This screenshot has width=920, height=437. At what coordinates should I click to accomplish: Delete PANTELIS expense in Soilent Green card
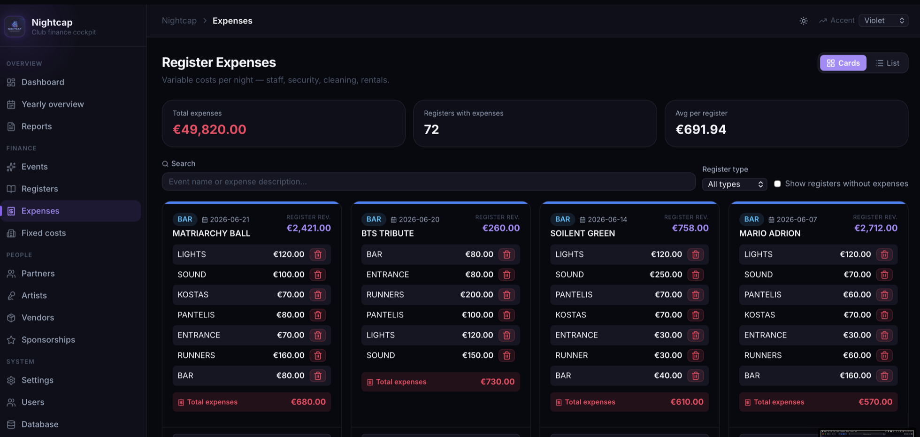[696, 295]
